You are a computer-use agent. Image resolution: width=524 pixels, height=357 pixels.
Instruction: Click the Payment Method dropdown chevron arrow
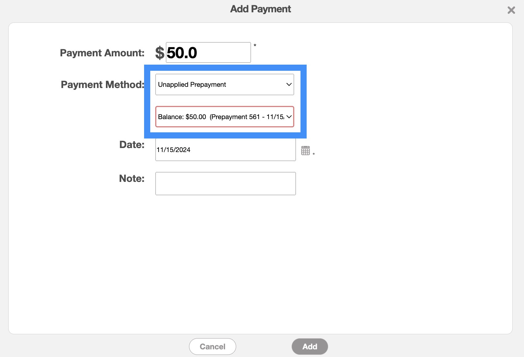tap(289, 85)
